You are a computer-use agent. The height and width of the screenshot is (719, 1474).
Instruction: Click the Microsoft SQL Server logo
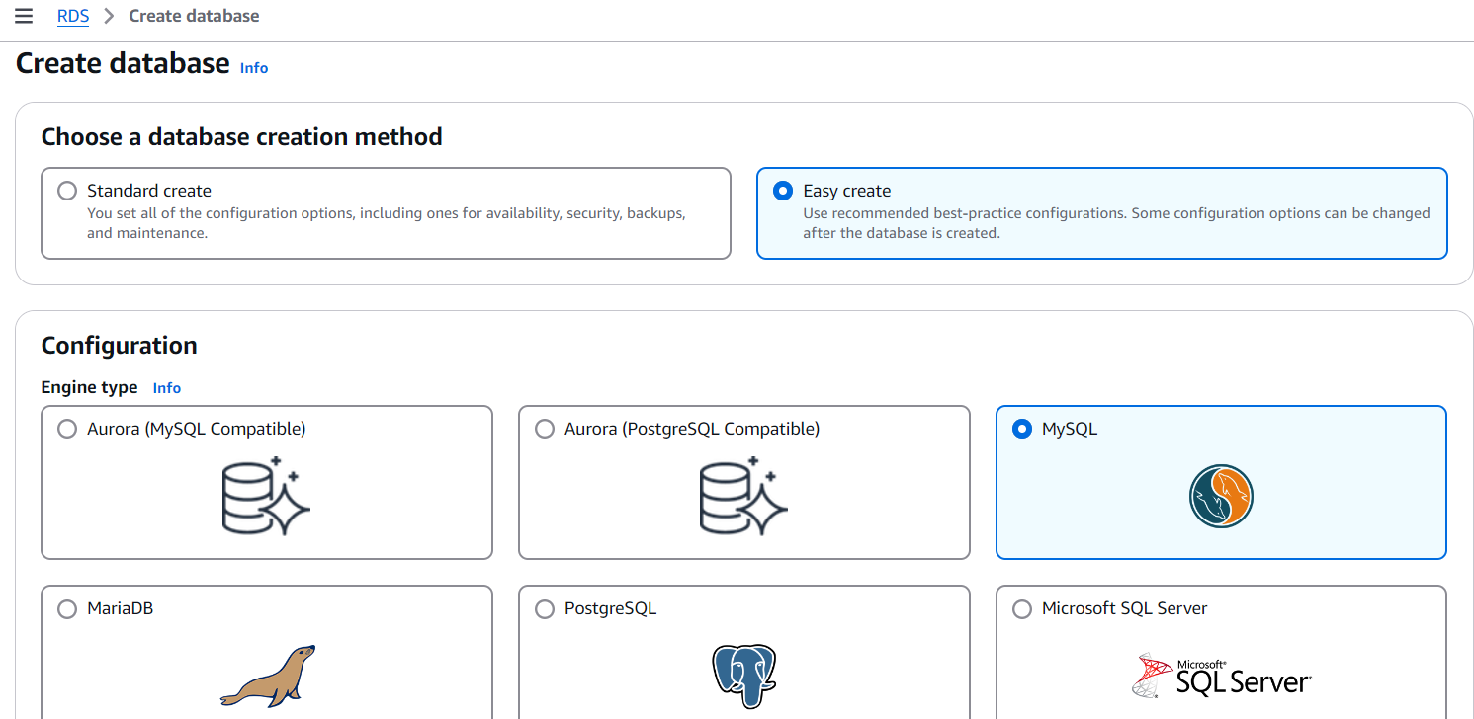pos(1221,676)
